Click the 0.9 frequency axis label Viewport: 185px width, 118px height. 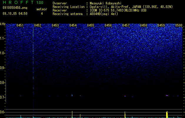pyautogui.click(x=2, y=68)
